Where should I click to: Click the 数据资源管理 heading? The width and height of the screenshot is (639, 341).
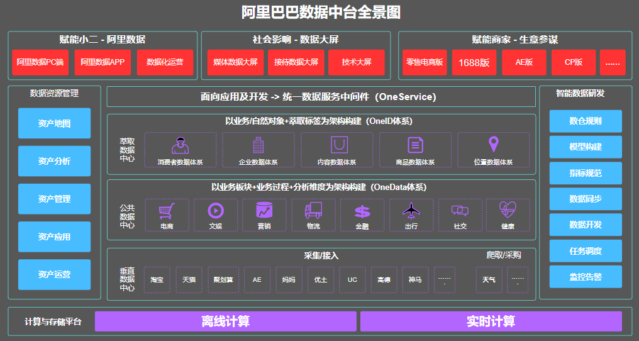tap(54, 93)
